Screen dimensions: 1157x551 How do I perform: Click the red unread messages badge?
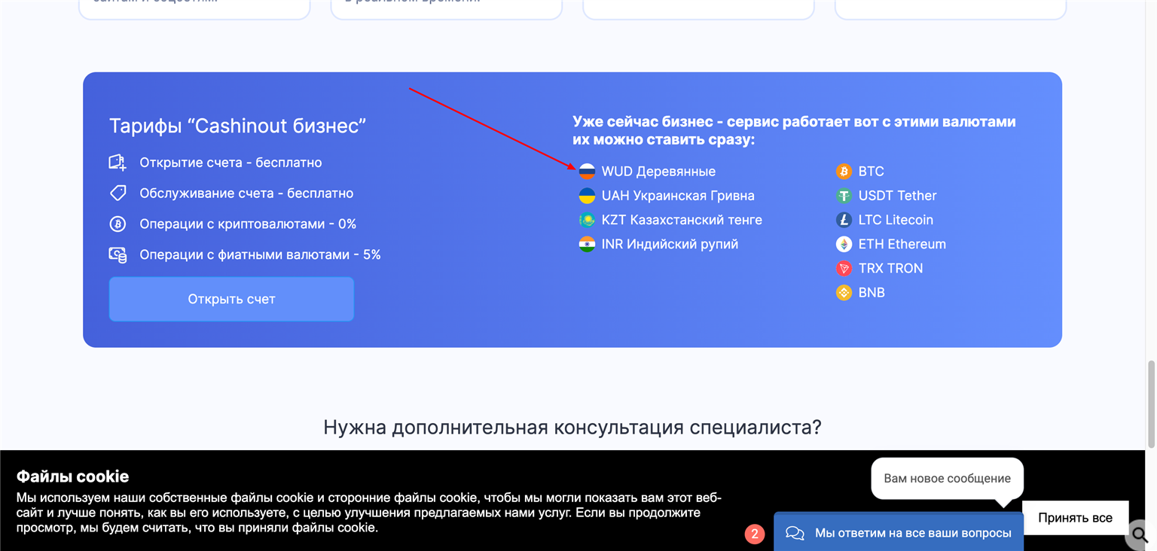[755, 534]
